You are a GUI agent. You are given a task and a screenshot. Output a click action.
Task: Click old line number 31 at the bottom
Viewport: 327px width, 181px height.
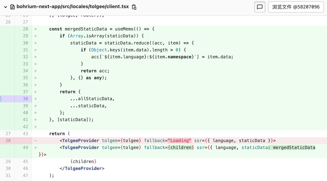(8, 175)
